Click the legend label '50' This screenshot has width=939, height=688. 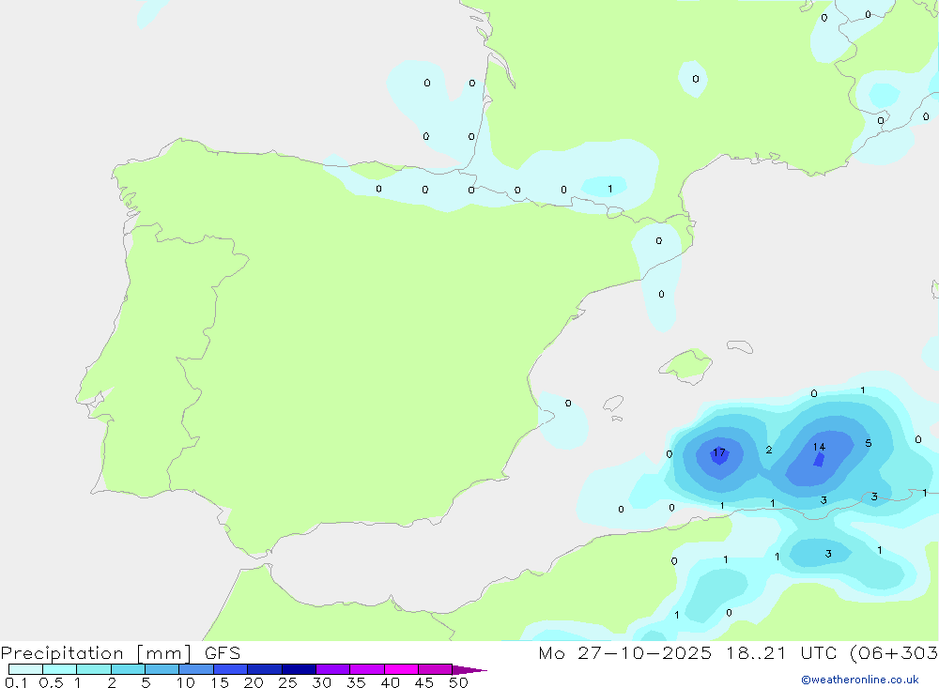click(x=458, y=682)
